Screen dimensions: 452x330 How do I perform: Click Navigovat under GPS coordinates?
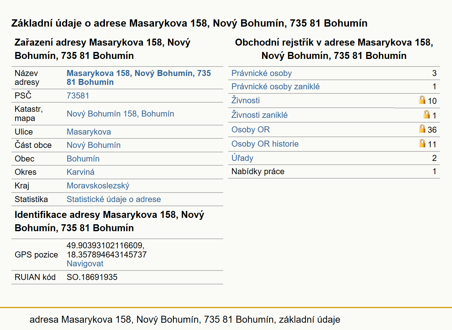pos(85,263)
